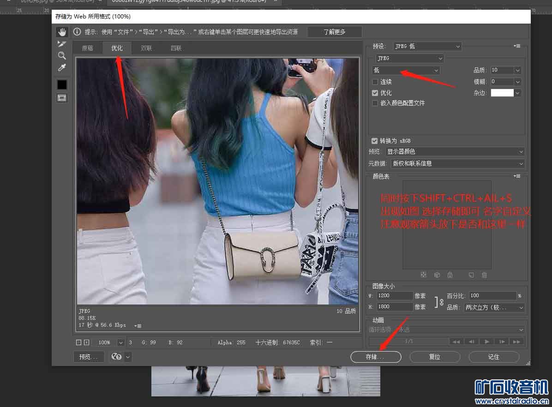Image resolution: width=552 pixels, height=407 pixels.
Task: Select the Hand tool
Action: click(x=62, y=32)
